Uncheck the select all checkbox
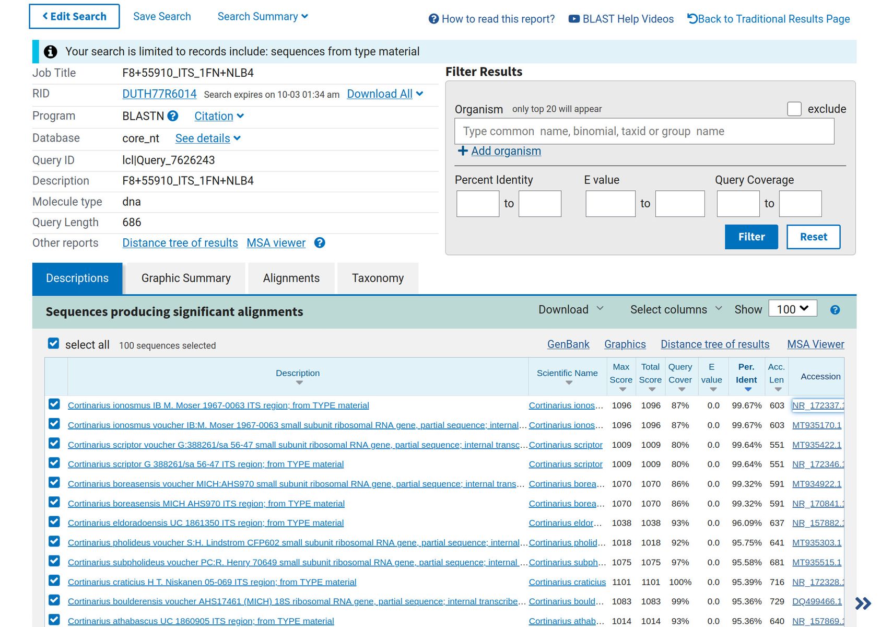This screenshot has height=627, width=881. (x=53, y=343)
